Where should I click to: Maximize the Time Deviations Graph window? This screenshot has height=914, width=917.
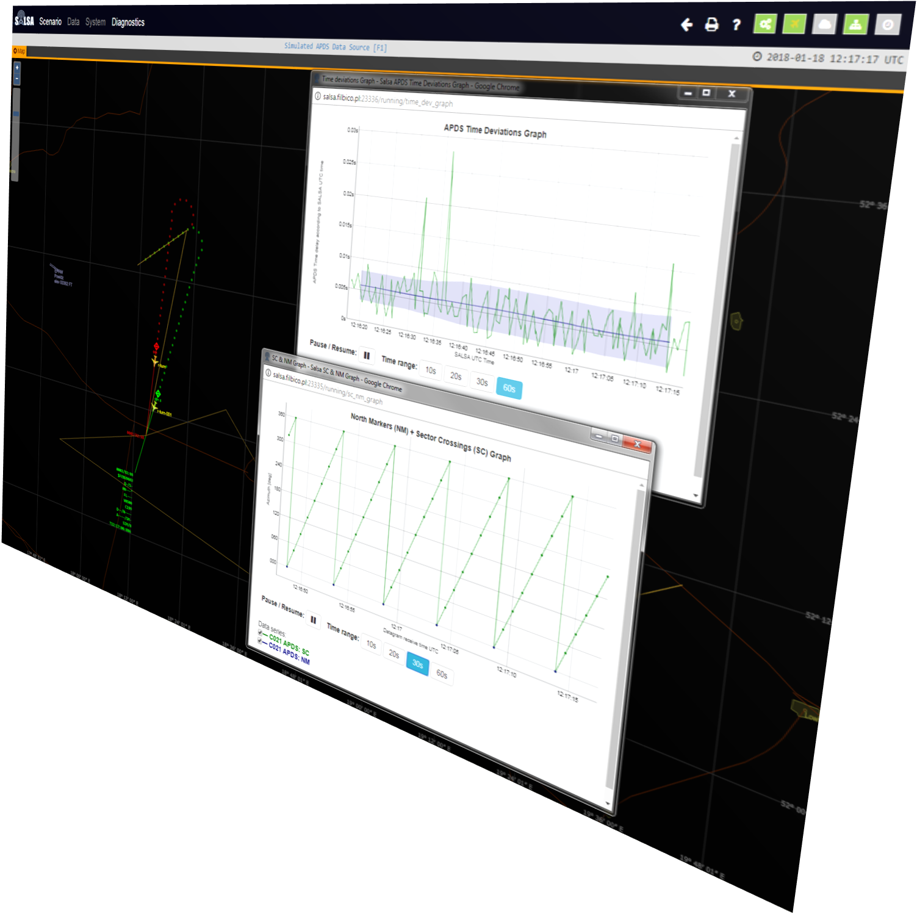707,93
